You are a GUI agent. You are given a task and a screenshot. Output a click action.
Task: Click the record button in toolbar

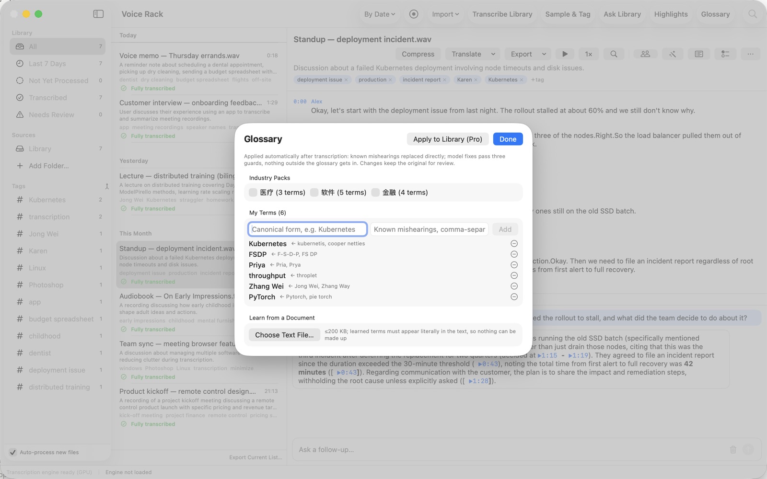click(414, 14)
